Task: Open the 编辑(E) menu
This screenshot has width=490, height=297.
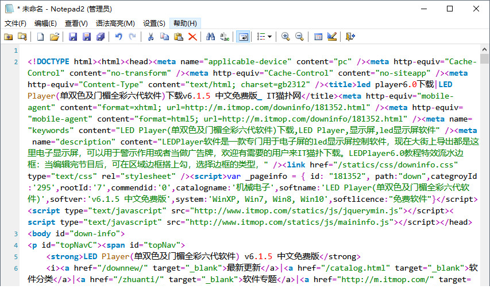Action: pos(45,24)
